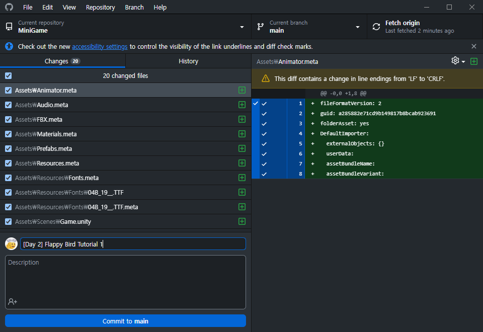The height and width of the screenshot is (332, 483).
Task: Open the Current branch dropdown
Action: 309,27
